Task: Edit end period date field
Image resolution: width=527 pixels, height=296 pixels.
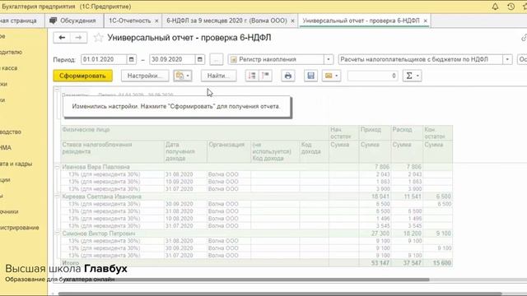Action: click(172, 59)
